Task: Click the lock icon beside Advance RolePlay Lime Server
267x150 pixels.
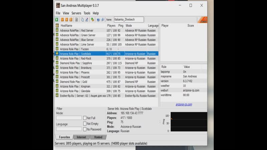Action: pyautogui.click(x=57, y=44)
